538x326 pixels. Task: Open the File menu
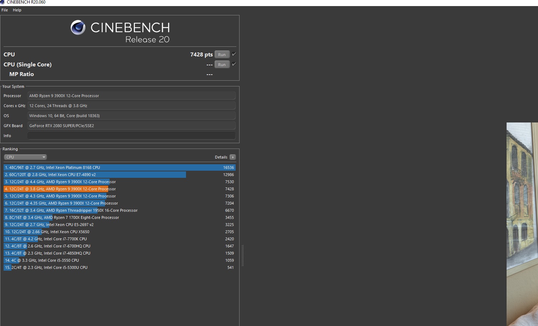click(x=5, y=10)
